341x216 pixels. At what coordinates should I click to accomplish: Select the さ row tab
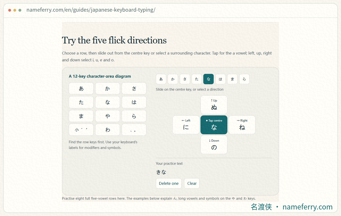pyautogui.click(x=185, y=79)
